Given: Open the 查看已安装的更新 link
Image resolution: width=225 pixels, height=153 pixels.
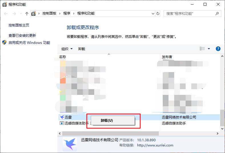Looking at the screenshot, I should (x=22, y=36).
